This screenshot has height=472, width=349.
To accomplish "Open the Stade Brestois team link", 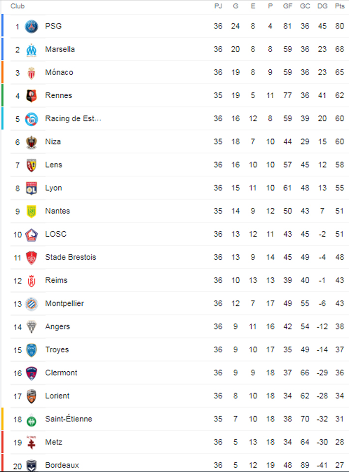I will pos(70,257).
